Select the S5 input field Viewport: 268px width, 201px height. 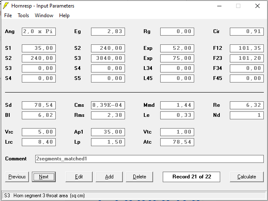point(108,78)
